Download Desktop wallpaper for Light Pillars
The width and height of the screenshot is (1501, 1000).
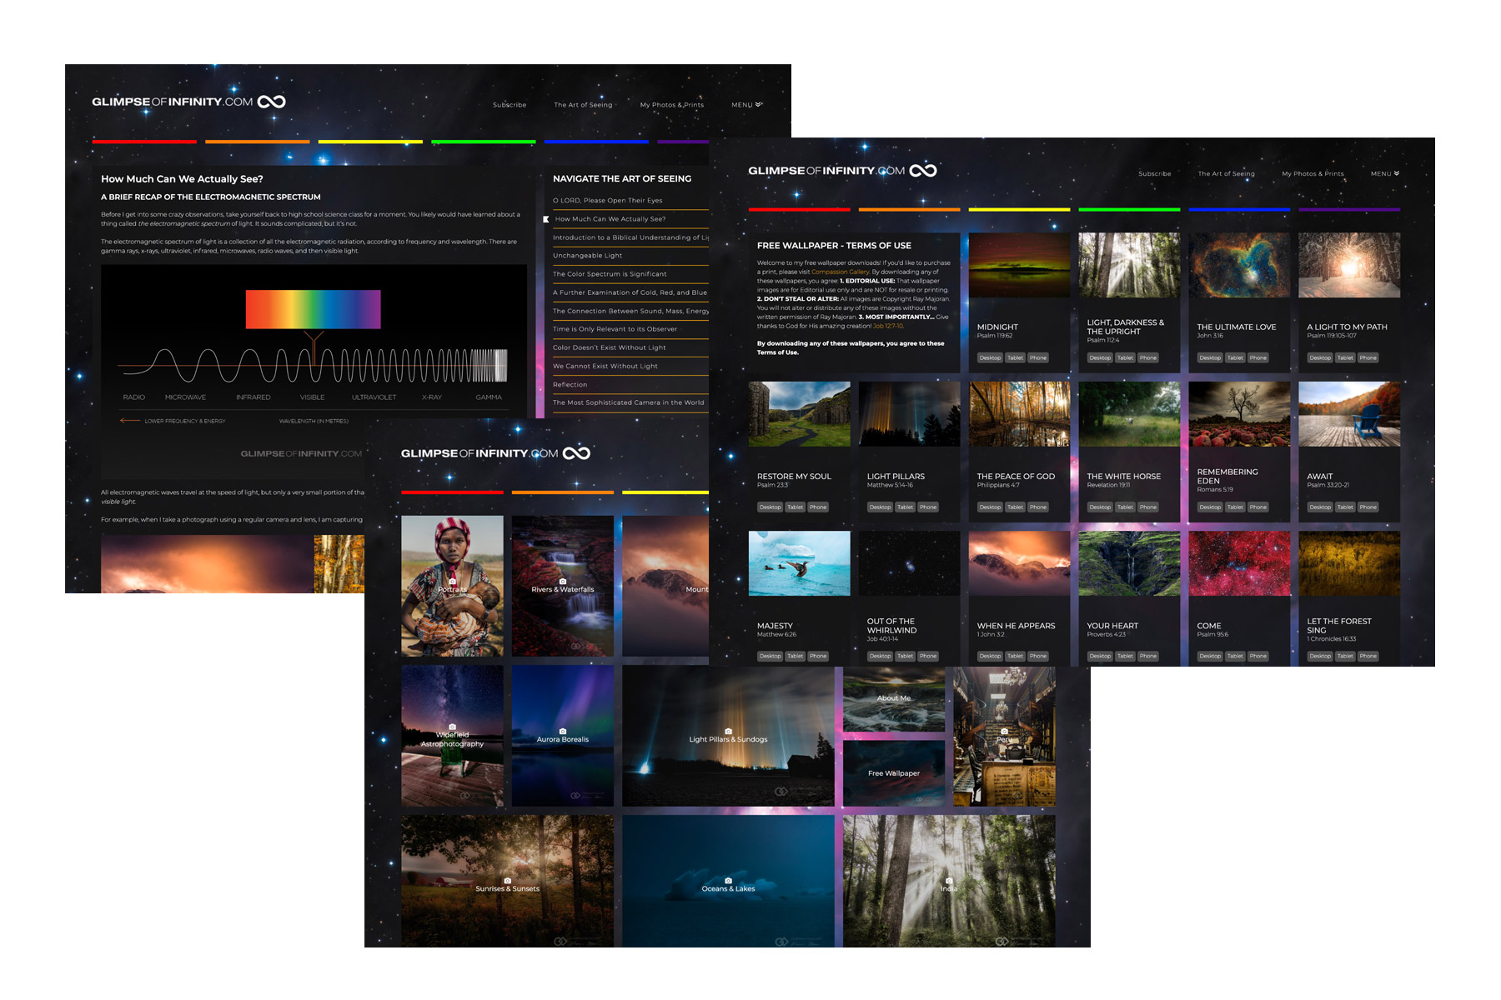click(x=880, y=507)
